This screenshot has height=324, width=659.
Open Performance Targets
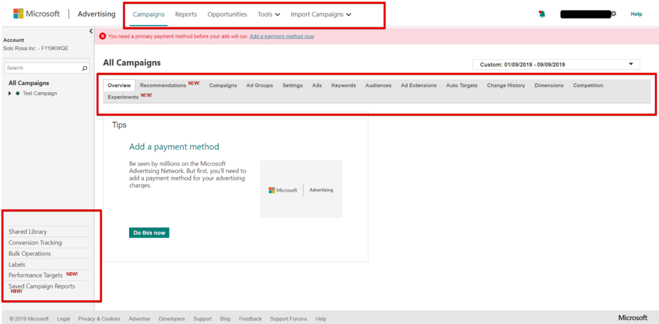(x=36, y=275)
